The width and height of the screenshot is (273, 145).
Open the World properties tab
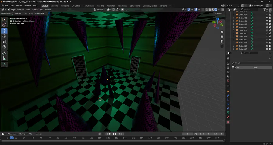228,81
